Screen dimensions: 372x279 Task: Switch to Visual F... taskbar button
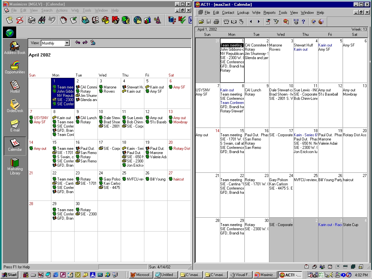pyautogui.click(x=240, y=275)
